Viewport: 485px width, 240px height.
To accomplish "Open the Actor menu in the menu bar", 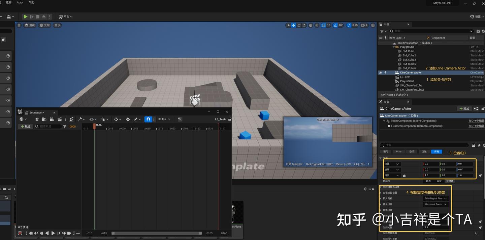I will pos(20,2).
